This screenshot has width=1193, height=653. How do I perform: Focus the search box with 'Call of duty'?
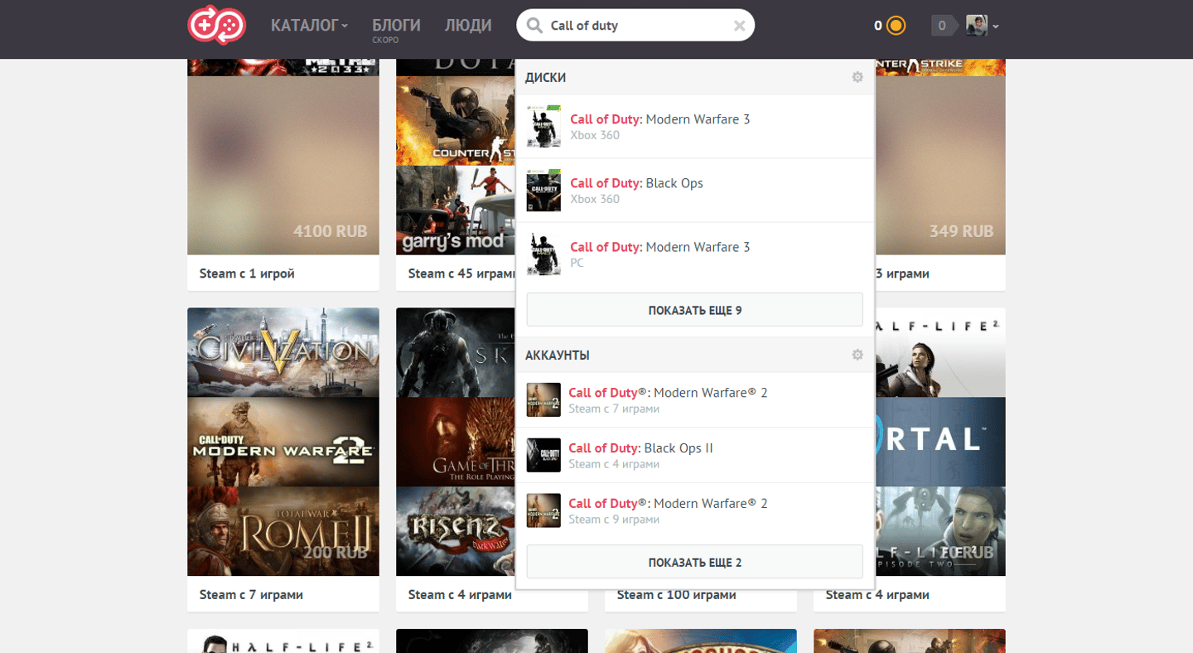tap(635, 26)
